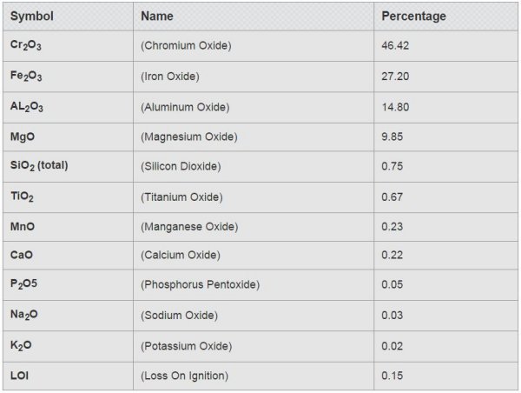
Task: Select the Loss On Ignition text
Action: click(184, 376)
